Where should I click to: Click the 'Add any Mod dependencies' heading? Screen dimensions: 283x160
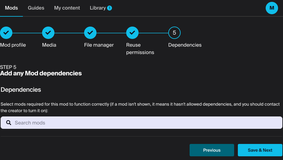pyautogui.click(x=41, y=73)
